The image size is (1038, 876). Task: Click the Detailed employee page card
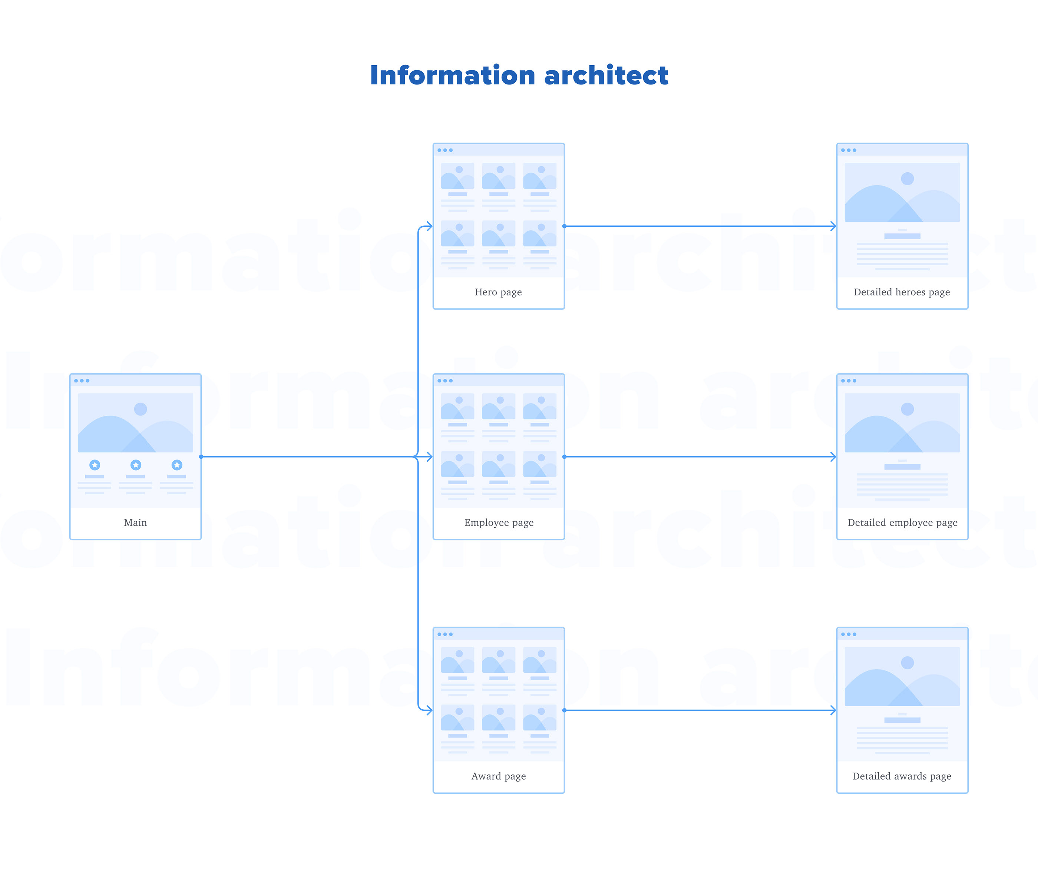[902, 457]
